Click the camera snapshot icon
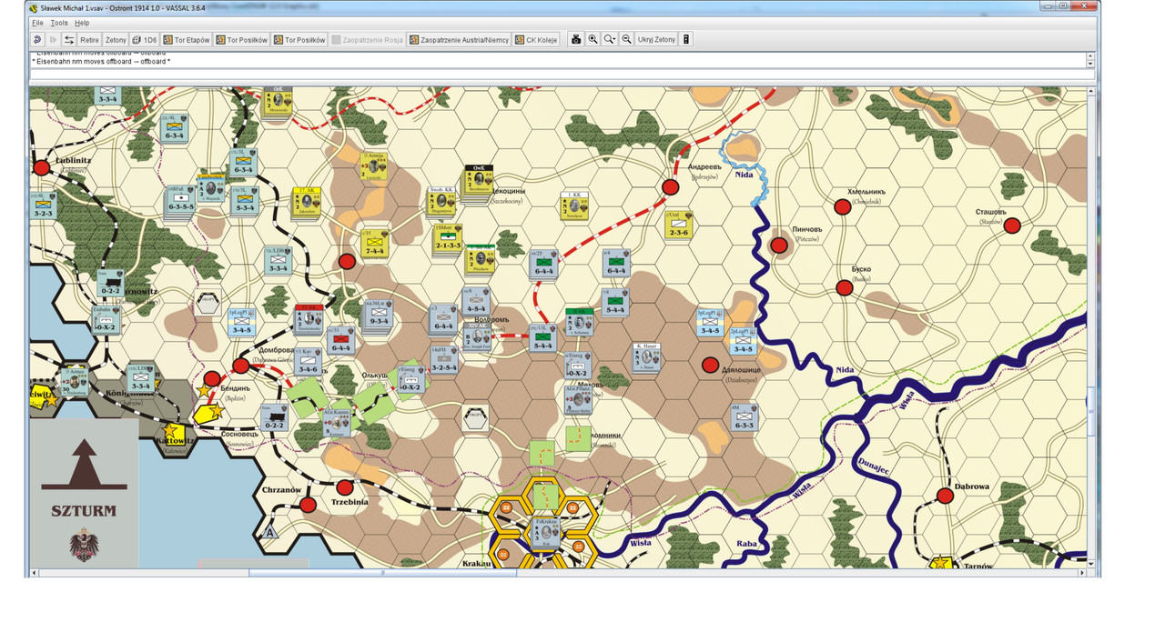The image size is (1165, 642). coord(576,39)
